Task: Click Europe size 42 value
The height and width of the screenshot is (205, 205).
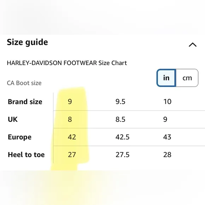Action: point(72,137)
